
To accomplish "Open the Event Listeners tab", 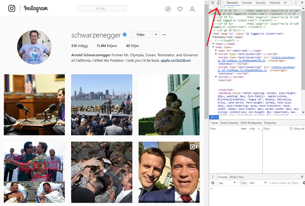I will tap(229, 123).
